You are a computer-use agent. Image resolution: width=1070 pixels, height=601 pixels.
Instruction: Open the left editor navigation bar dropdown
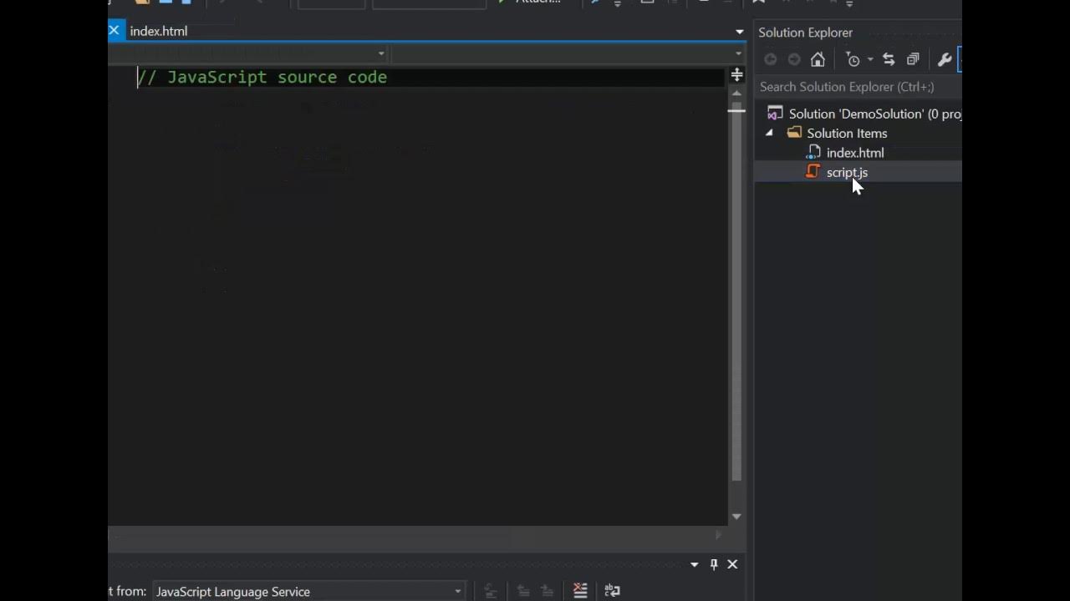[381, 53]
